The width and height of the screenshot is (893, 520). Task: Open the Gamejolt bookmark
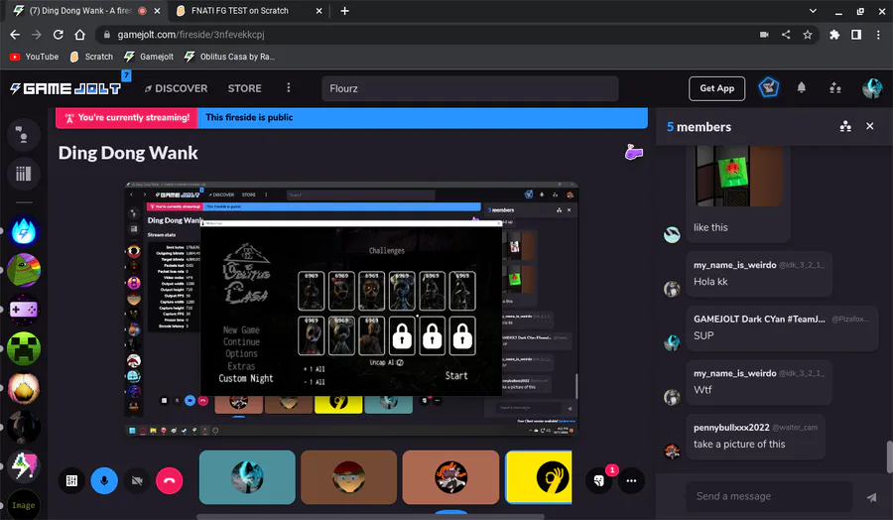coord(149,57)
